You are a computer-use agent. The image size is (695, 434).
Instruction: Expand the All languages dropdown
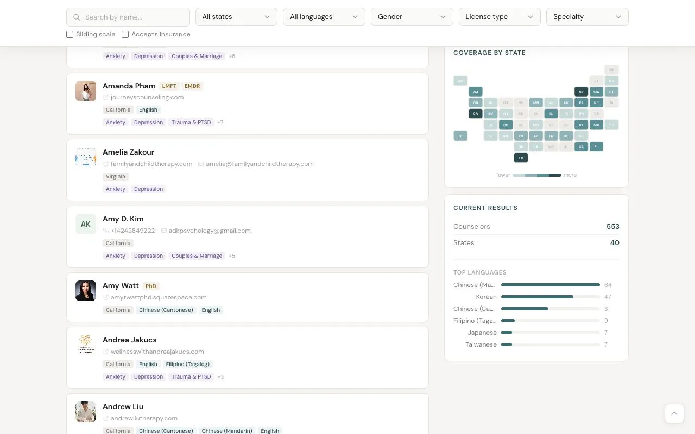point(324,17)
